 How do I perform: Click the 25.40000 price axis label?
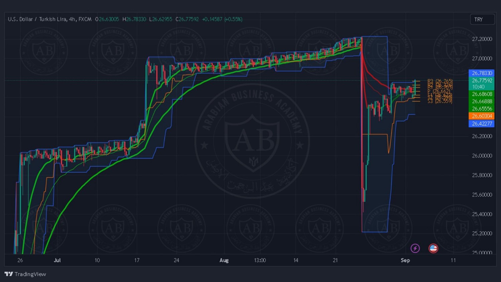click(482, 214)
